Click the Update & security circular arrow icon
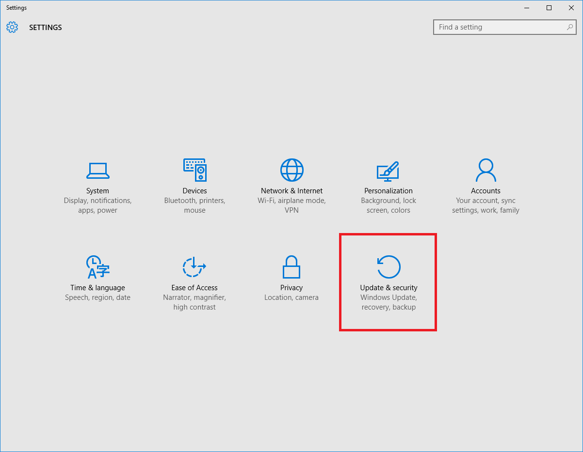This screenshot has width=583, height=452. point(389,267)
